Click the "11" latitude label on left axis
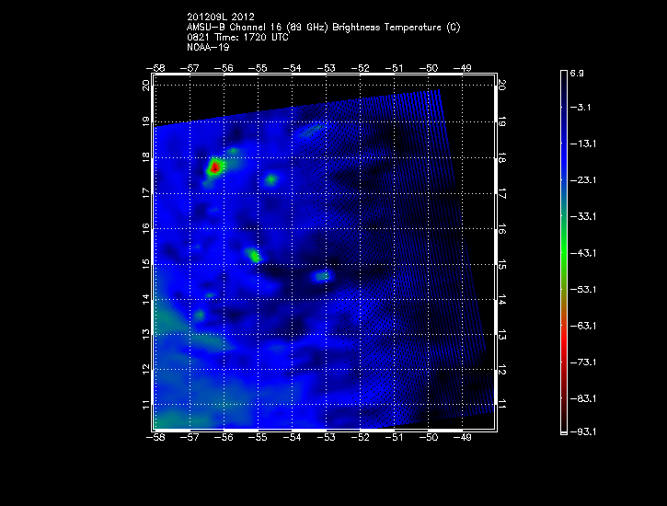667x506 pixels. [146, 405]
